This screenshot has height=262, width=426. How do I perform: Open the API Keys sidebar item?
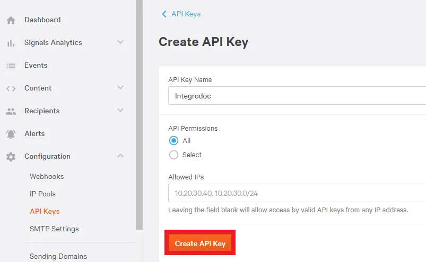(45, 211)
